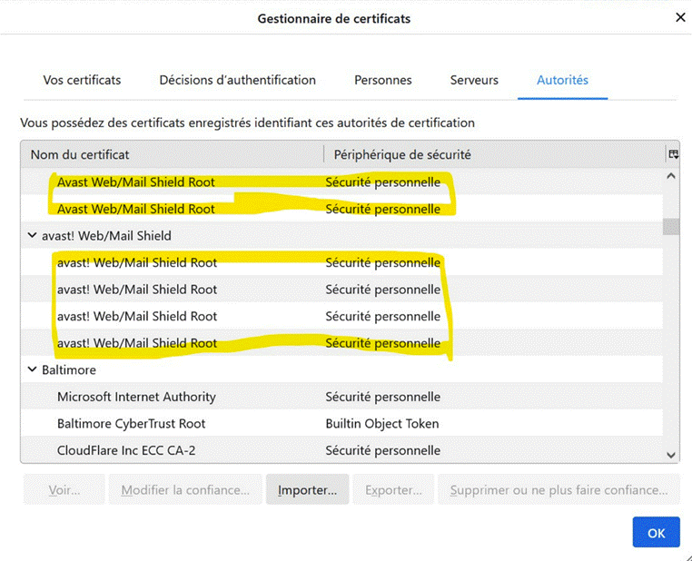
Task: Collapse the avast! Web/Mail Shield group
Action: click(32, 235)
